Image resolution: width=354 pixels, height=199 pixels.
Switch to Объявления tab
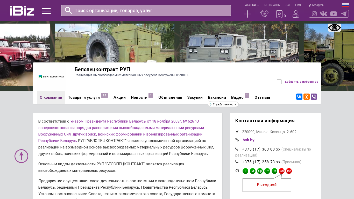tap(170, 97)
